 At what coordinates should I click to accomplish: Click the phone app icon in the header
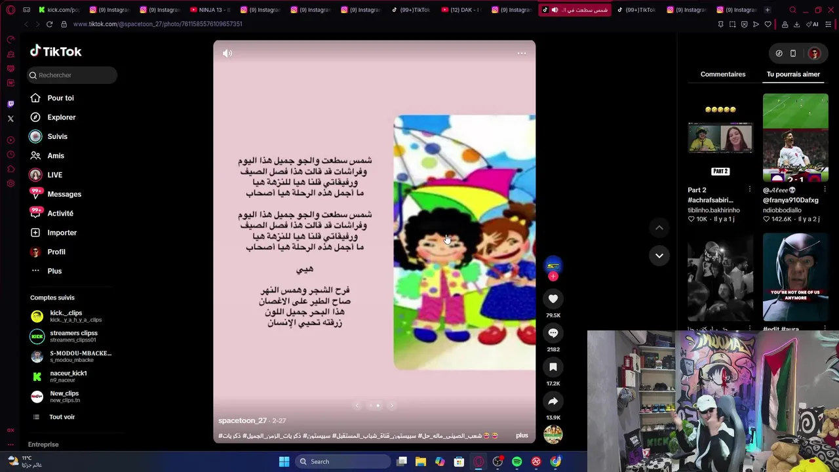[x=793, y=53]
